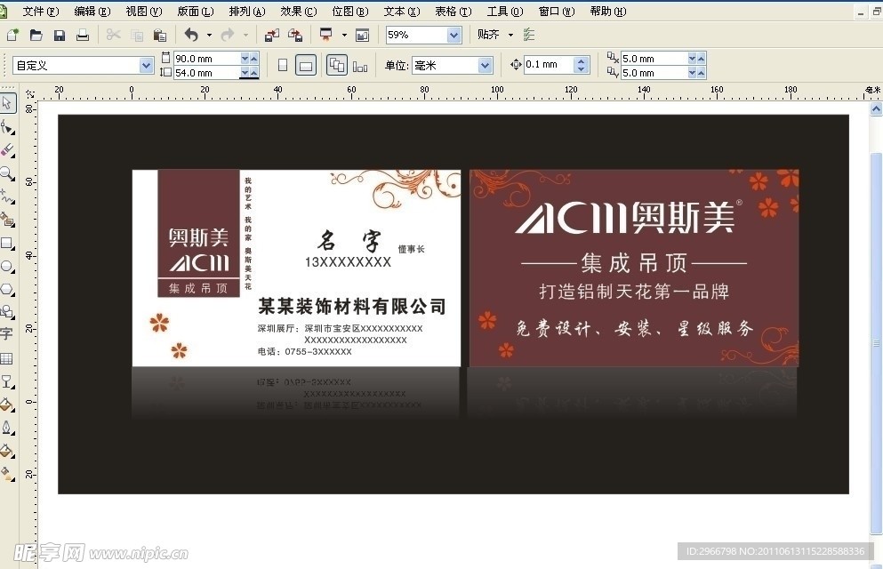Select the Outline pen tool
This screenshot has width=883, height=569.
point(7,428)
